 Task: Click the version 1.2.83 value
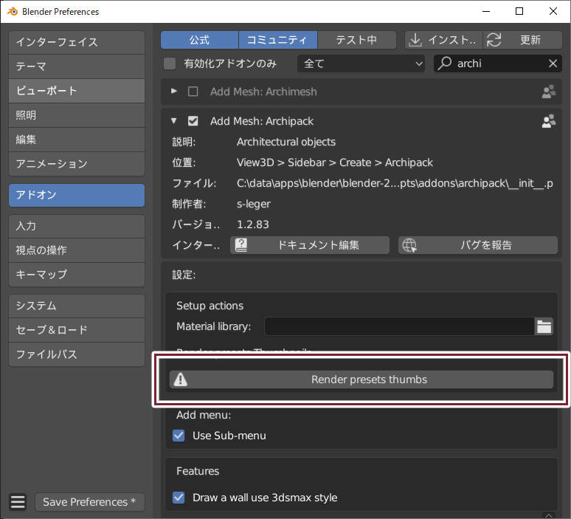253,224
